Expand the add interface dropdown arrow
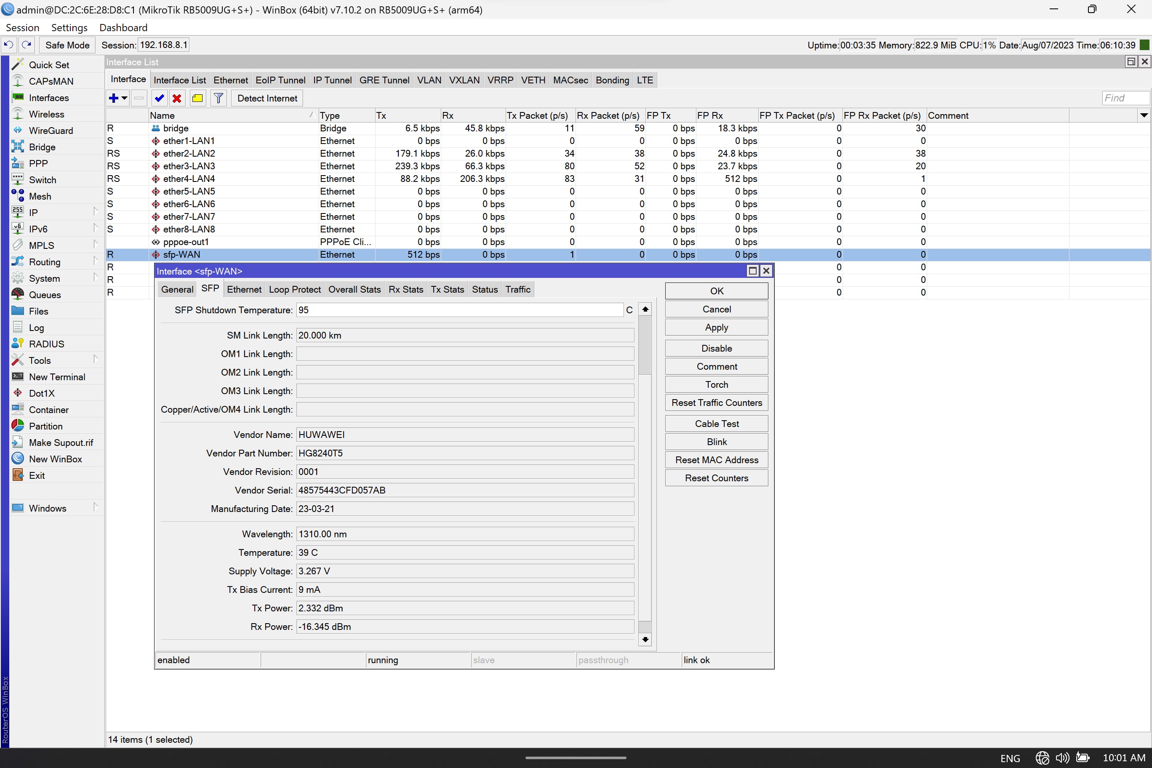 coord(125,99)
